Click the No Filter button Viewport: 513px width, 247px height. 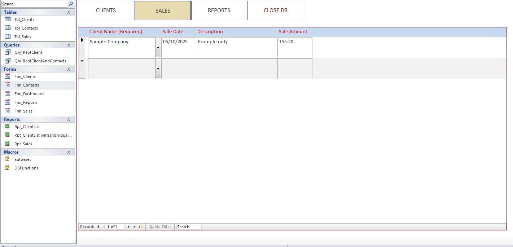pos(160,227)
